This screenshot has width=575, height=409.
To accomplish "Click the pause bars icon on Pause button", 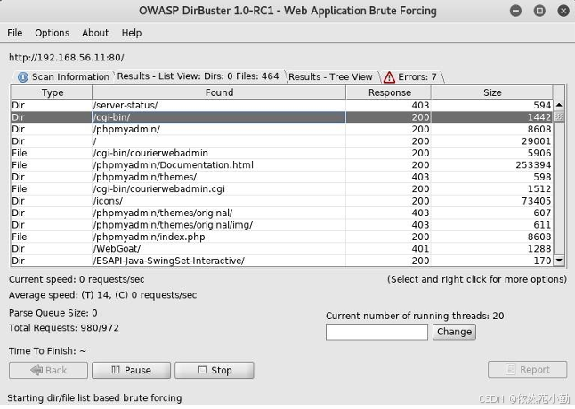I will click(x=116, y=370).
